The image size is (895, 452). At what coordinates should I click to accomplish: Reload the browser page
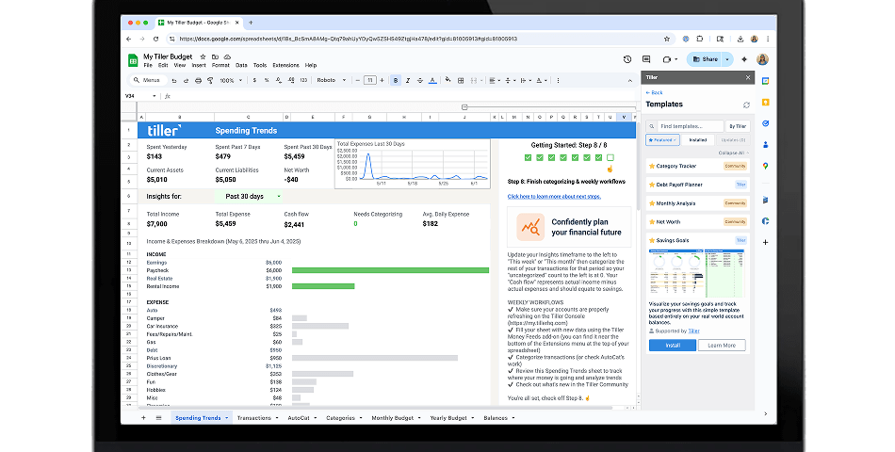coord(155,39)
